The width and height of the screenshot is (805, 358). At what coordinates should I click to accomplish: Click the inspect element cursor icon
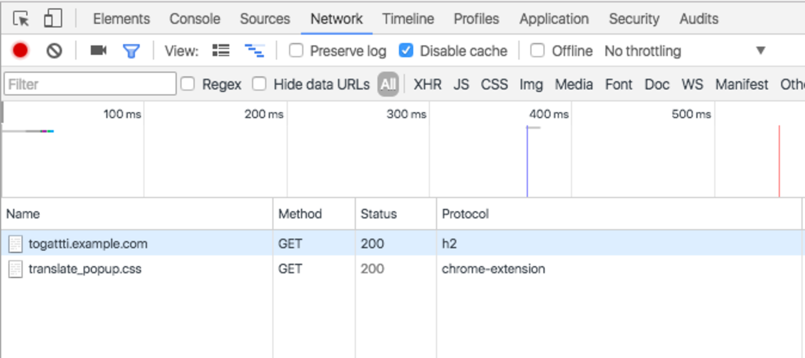(x=21, y=19)
